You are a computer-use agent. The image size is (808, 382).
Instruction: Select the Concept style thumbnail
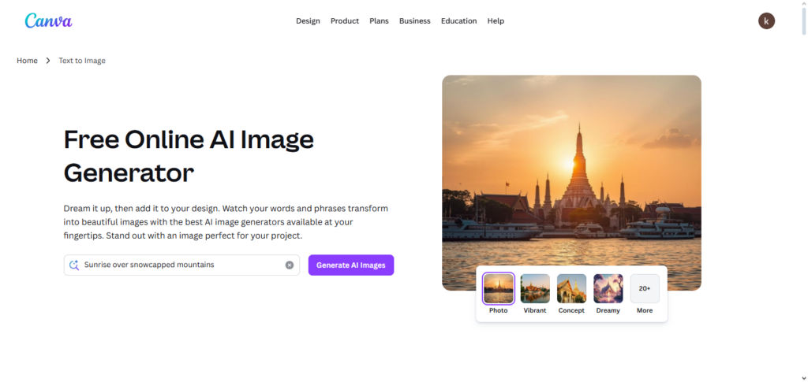click(571, 288)
